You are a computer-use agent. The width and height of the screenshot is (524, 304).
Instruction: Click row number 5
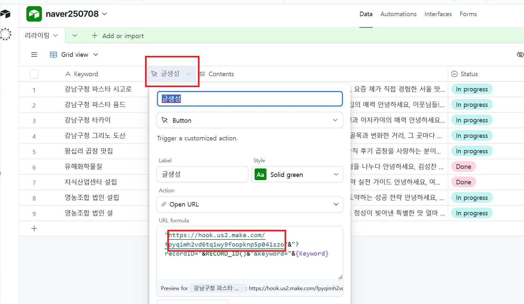(x=34, y=152)
